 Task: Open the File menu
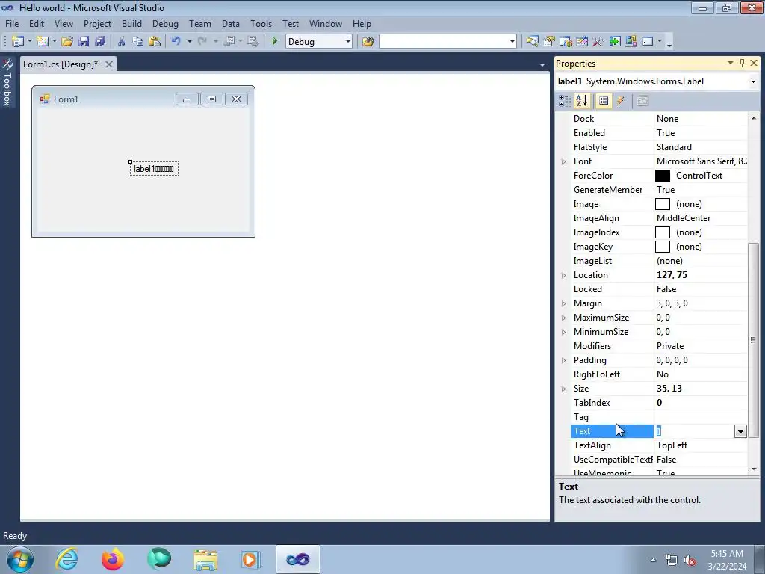pos(12,23)
